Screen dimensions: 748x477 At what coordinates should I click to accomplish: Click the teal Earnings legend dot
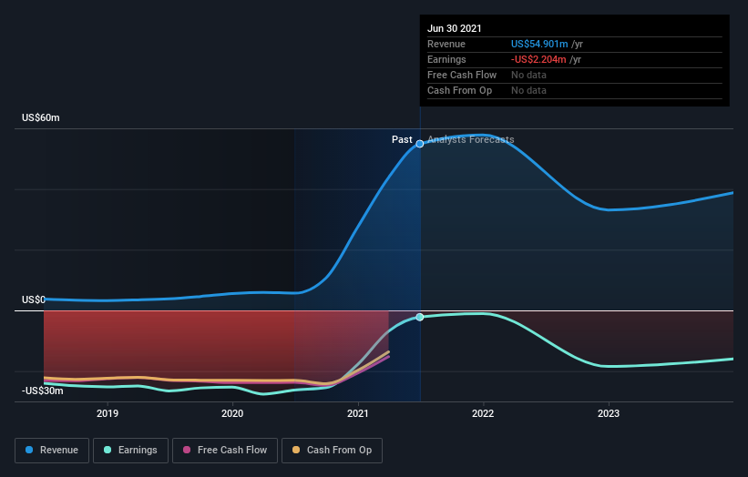pyautogui.click(x=108, y=450)
